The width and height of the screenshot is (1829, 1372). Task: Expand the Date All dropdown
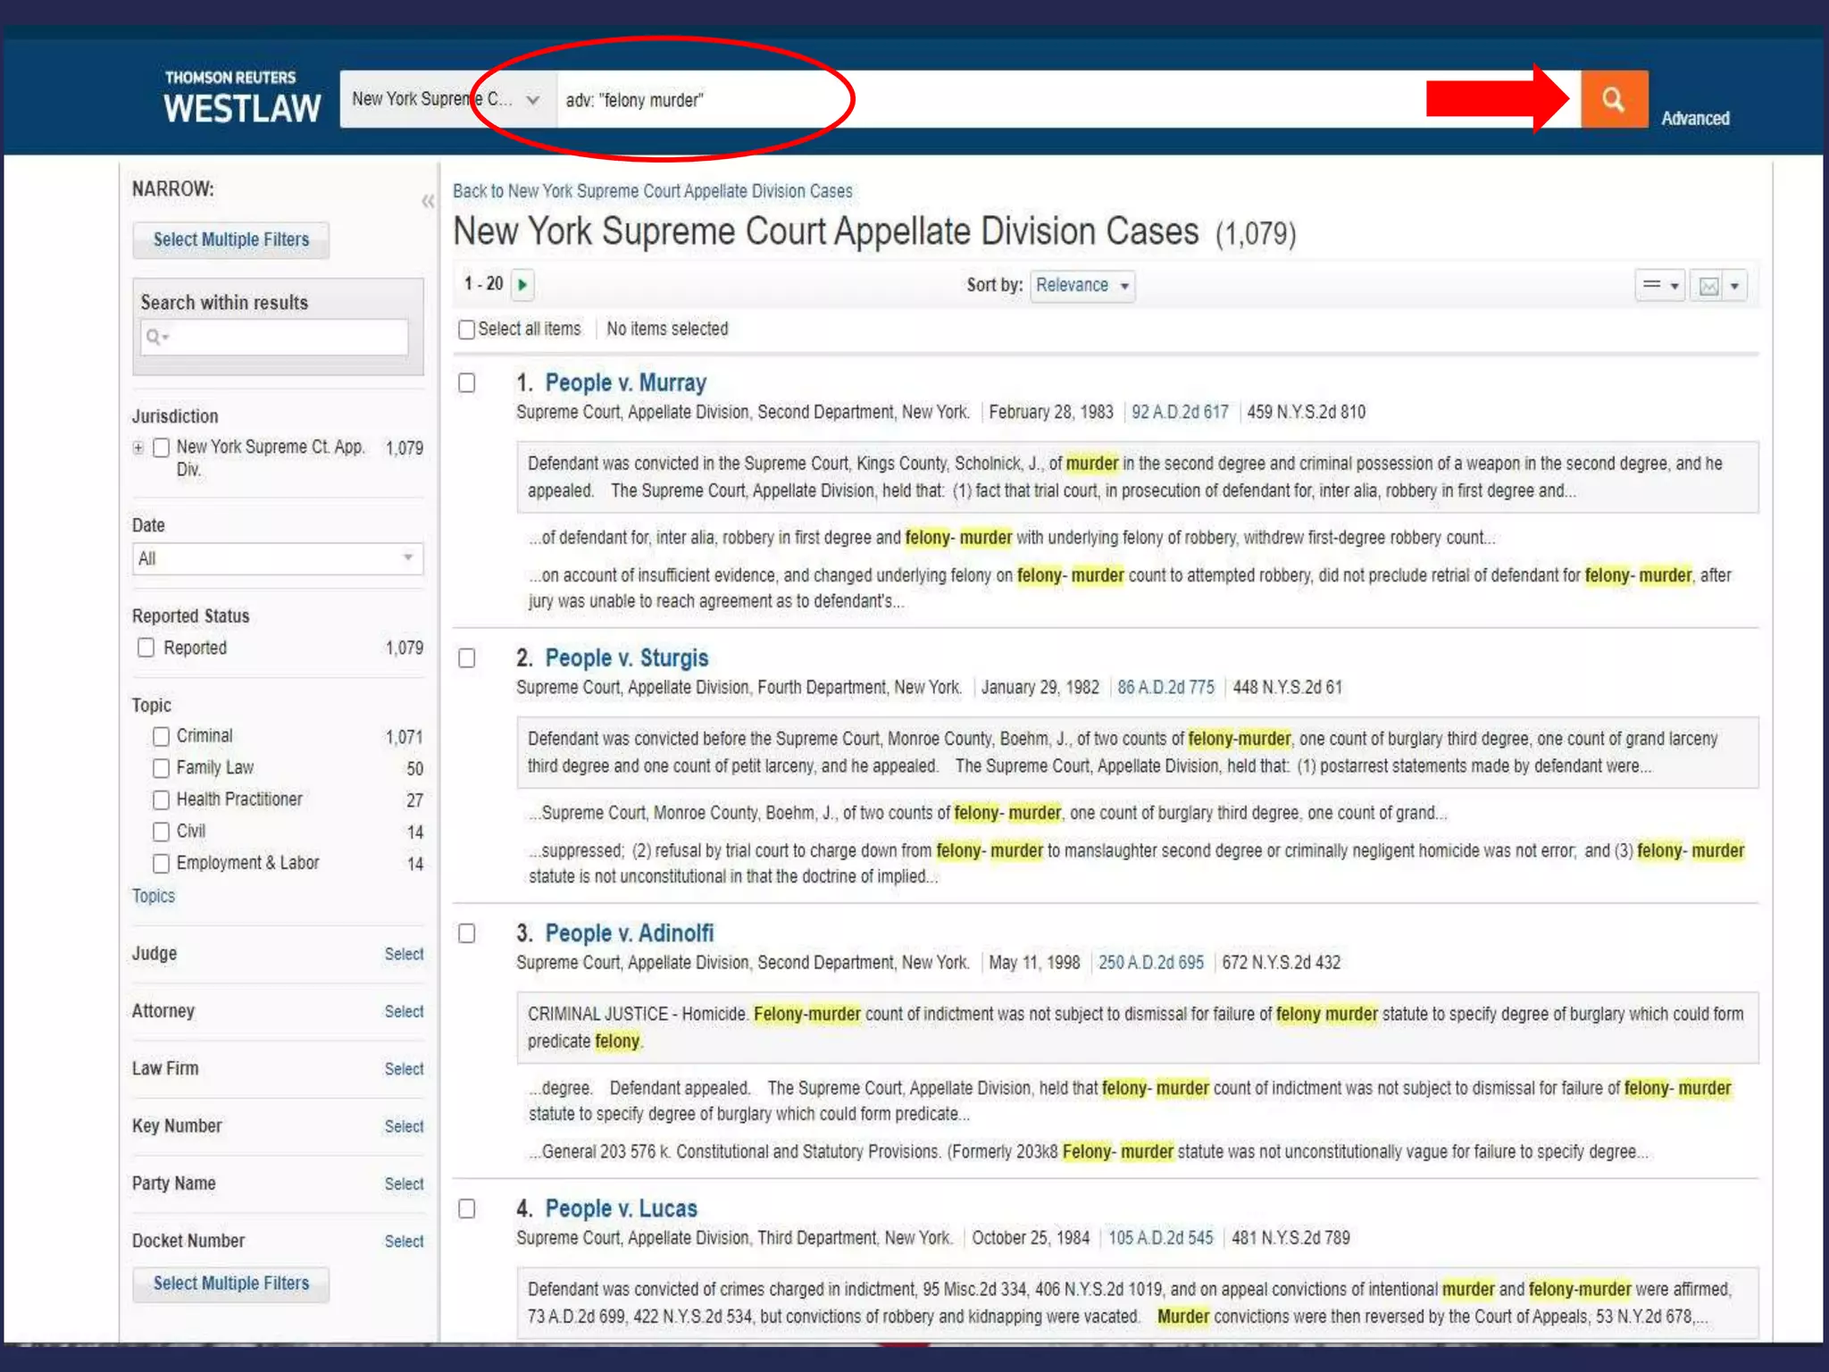[x=277, y=559]
